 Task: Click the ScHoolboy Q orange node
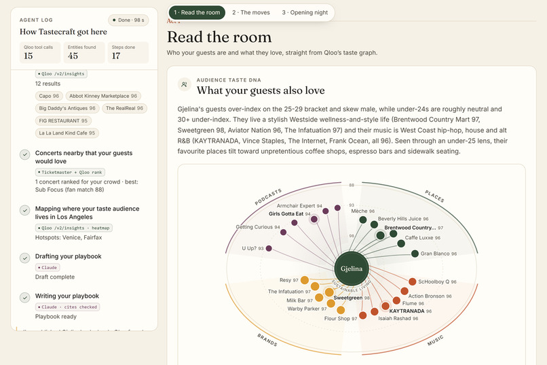413,281
